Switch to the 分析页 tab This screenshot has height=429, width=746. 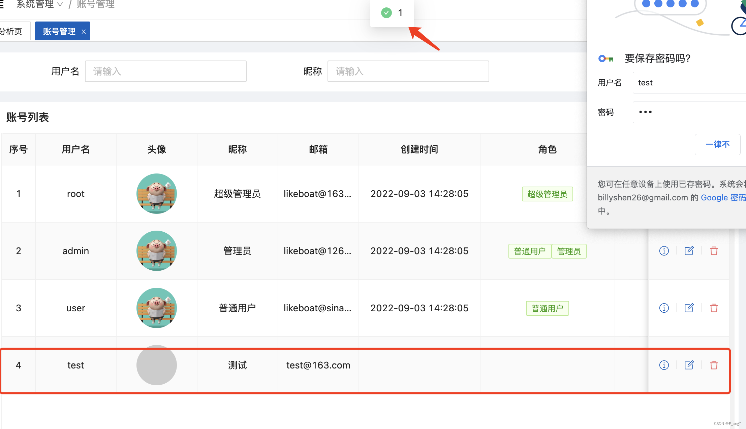pyautogui.click(x=12, y=32)
